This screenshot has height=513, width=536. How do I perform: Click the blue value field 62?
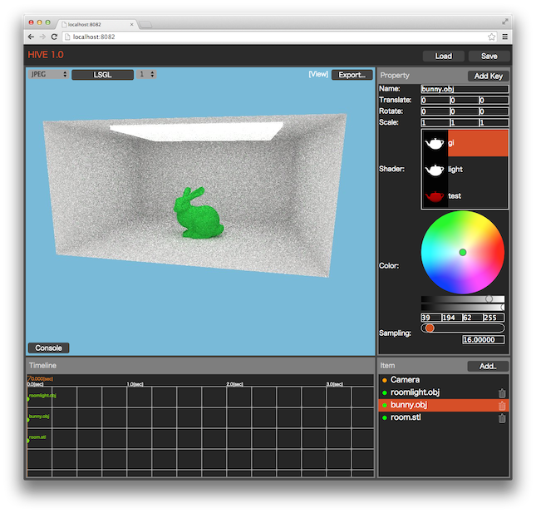pos(473,318)
